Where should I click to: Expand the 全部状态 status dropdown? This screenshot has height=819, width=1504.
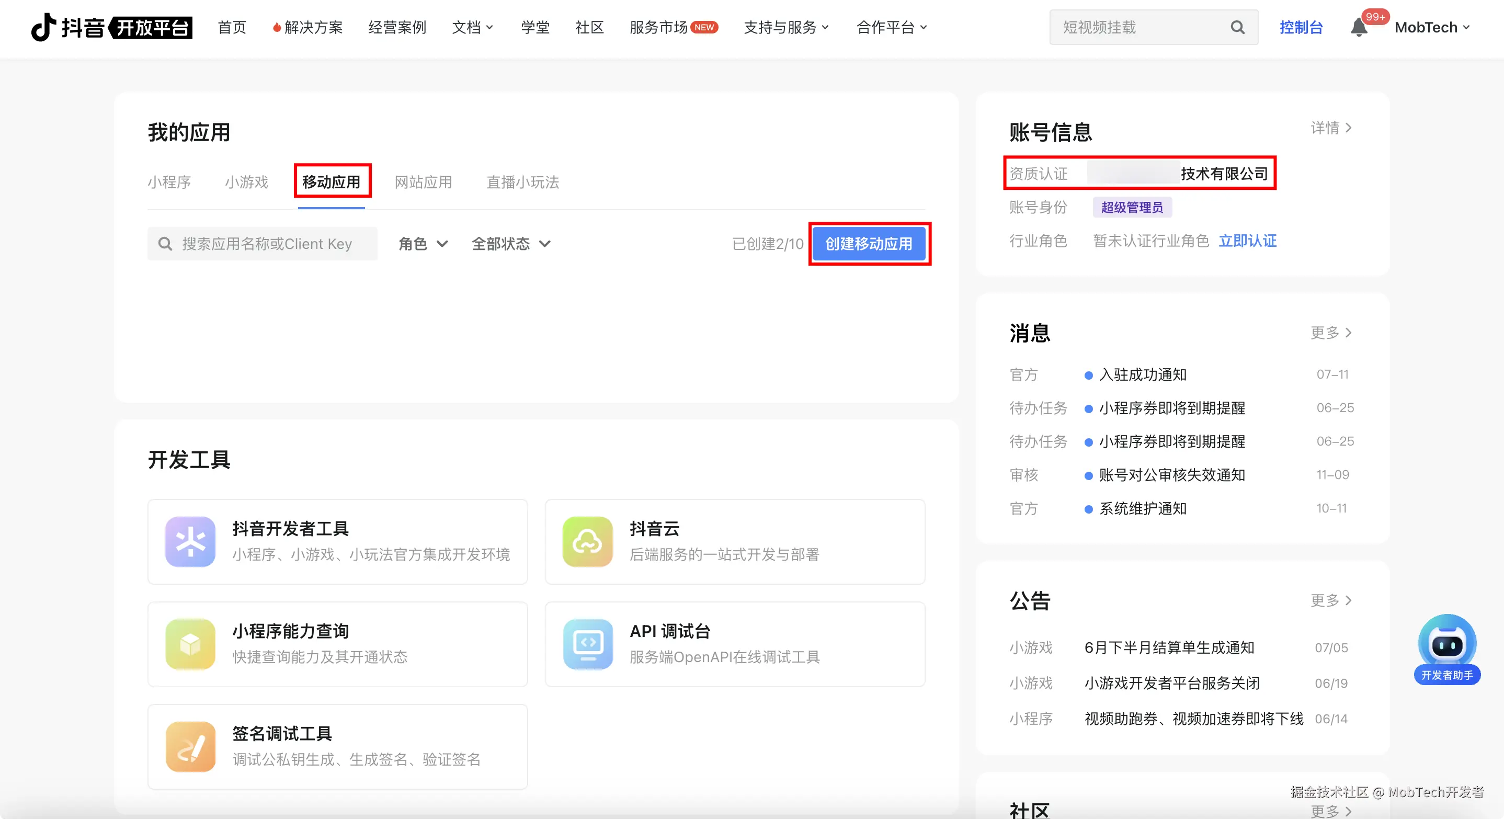(511, 244)
